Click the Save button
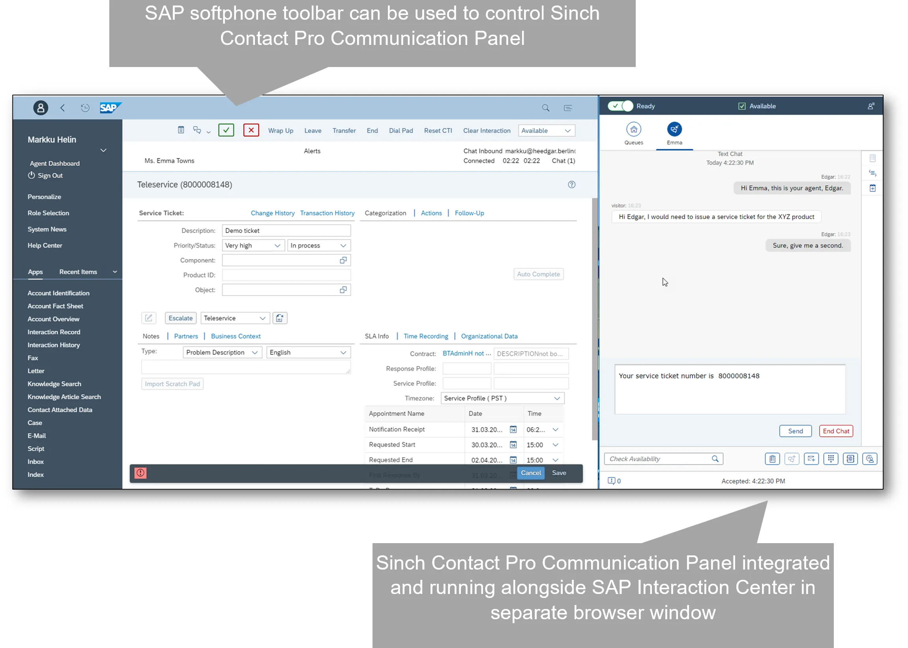The image size is (908, 648). [x=559, y=473]
